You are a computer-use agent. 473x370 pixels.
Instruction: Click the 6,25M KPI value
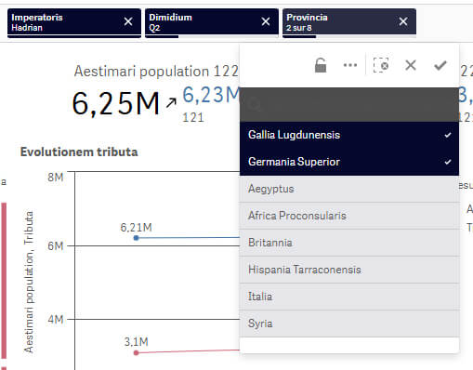pos(116,104)
